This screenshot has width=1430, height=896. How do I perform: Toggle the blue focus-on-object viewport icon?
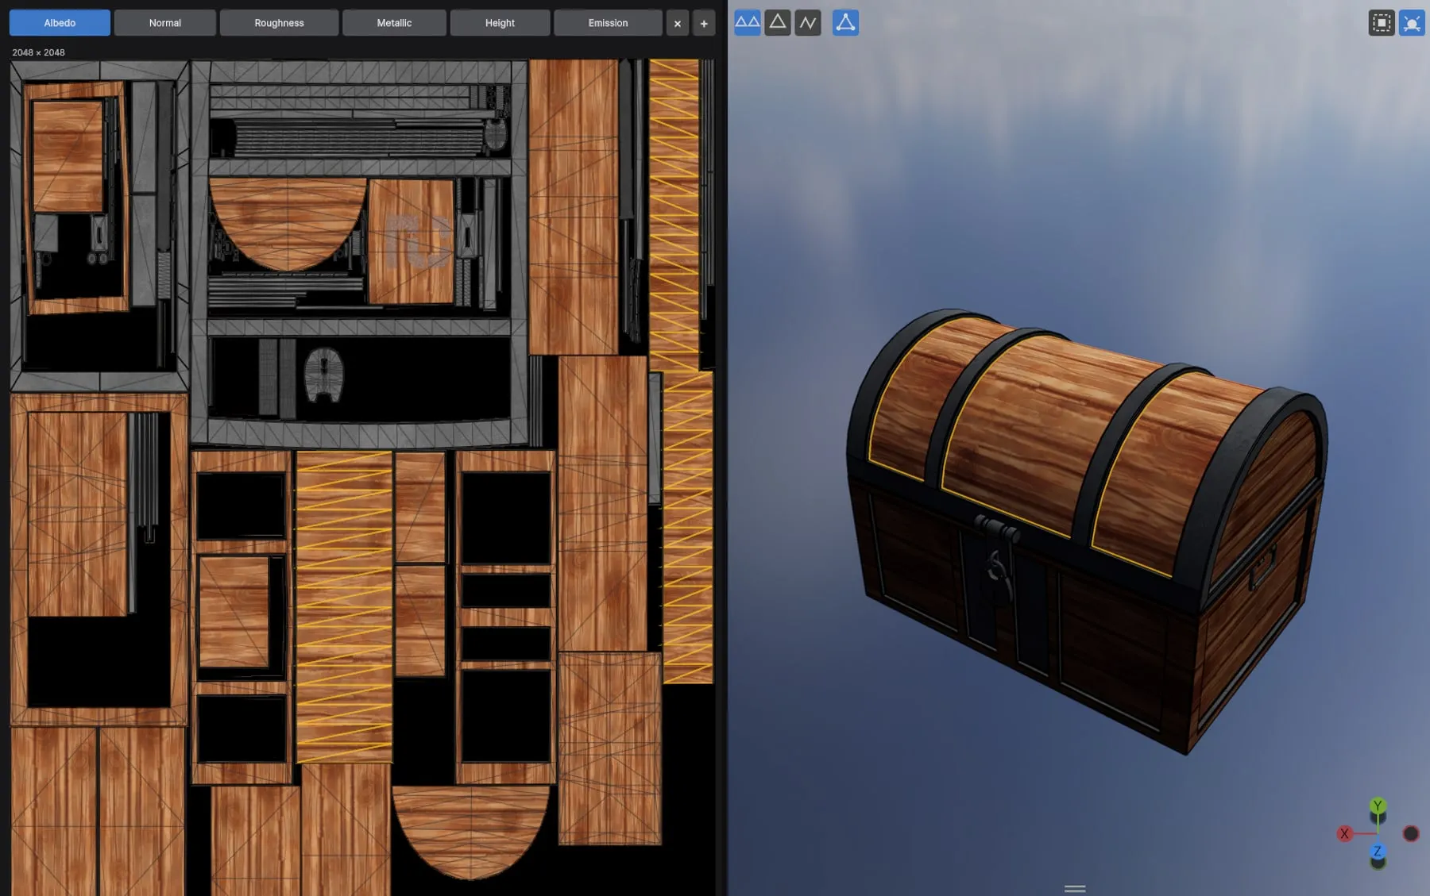coord(1412,23)
